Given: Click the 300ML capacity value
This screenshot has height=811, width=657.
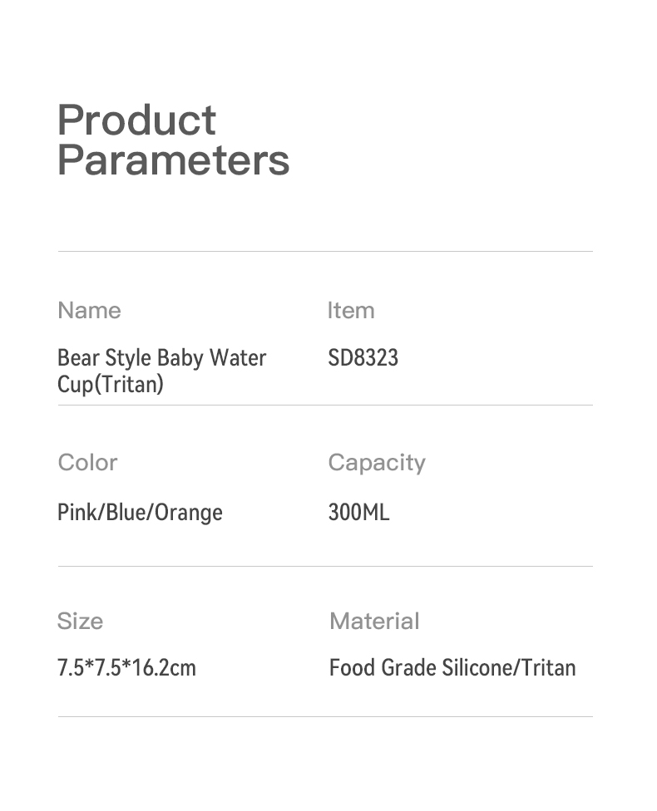Looking at the screenshot, I should pyautogui.click(x=358, y=512).
